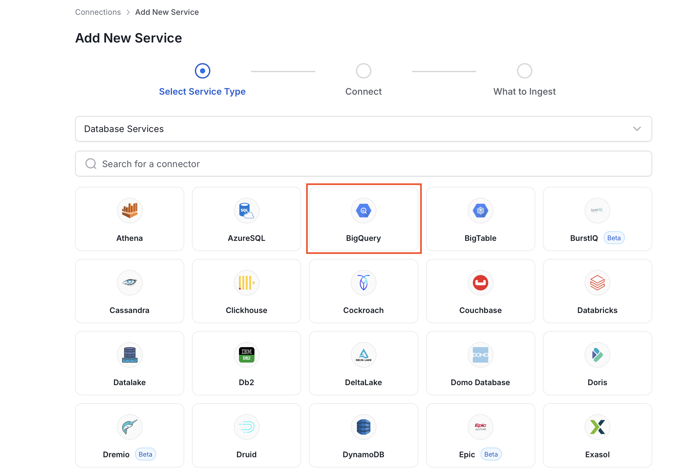Click the Databricks card label
The image size is (697, 474).
[597, 310]
